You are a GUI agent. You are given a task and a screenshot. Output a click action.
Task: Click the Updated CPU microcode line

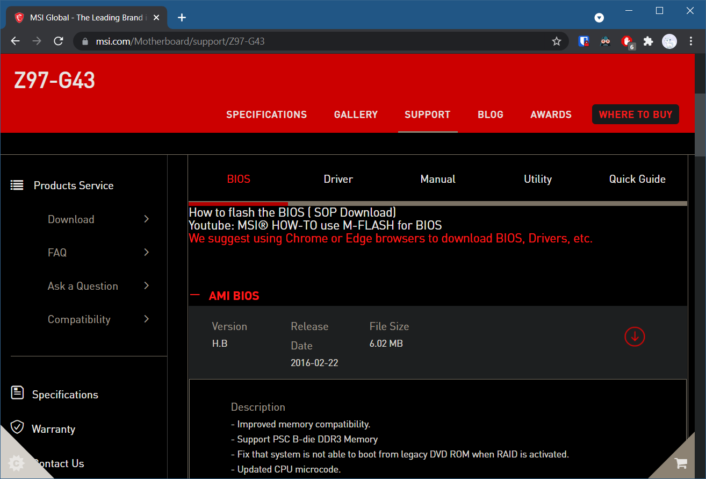coord(286,469)
